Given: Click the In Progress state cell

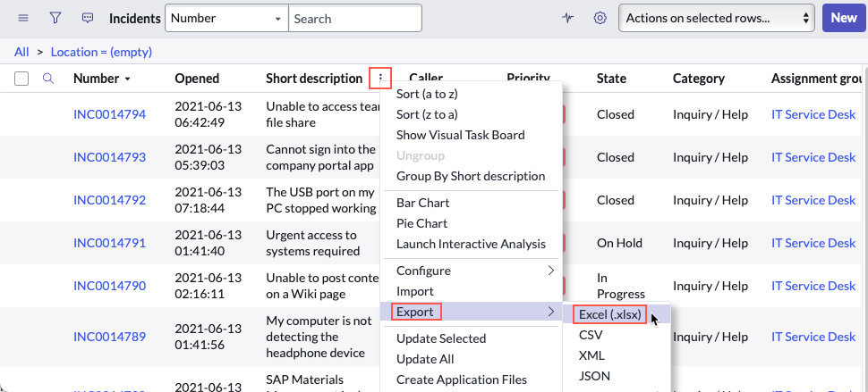Looking at the screenshot, I should 620,286.
